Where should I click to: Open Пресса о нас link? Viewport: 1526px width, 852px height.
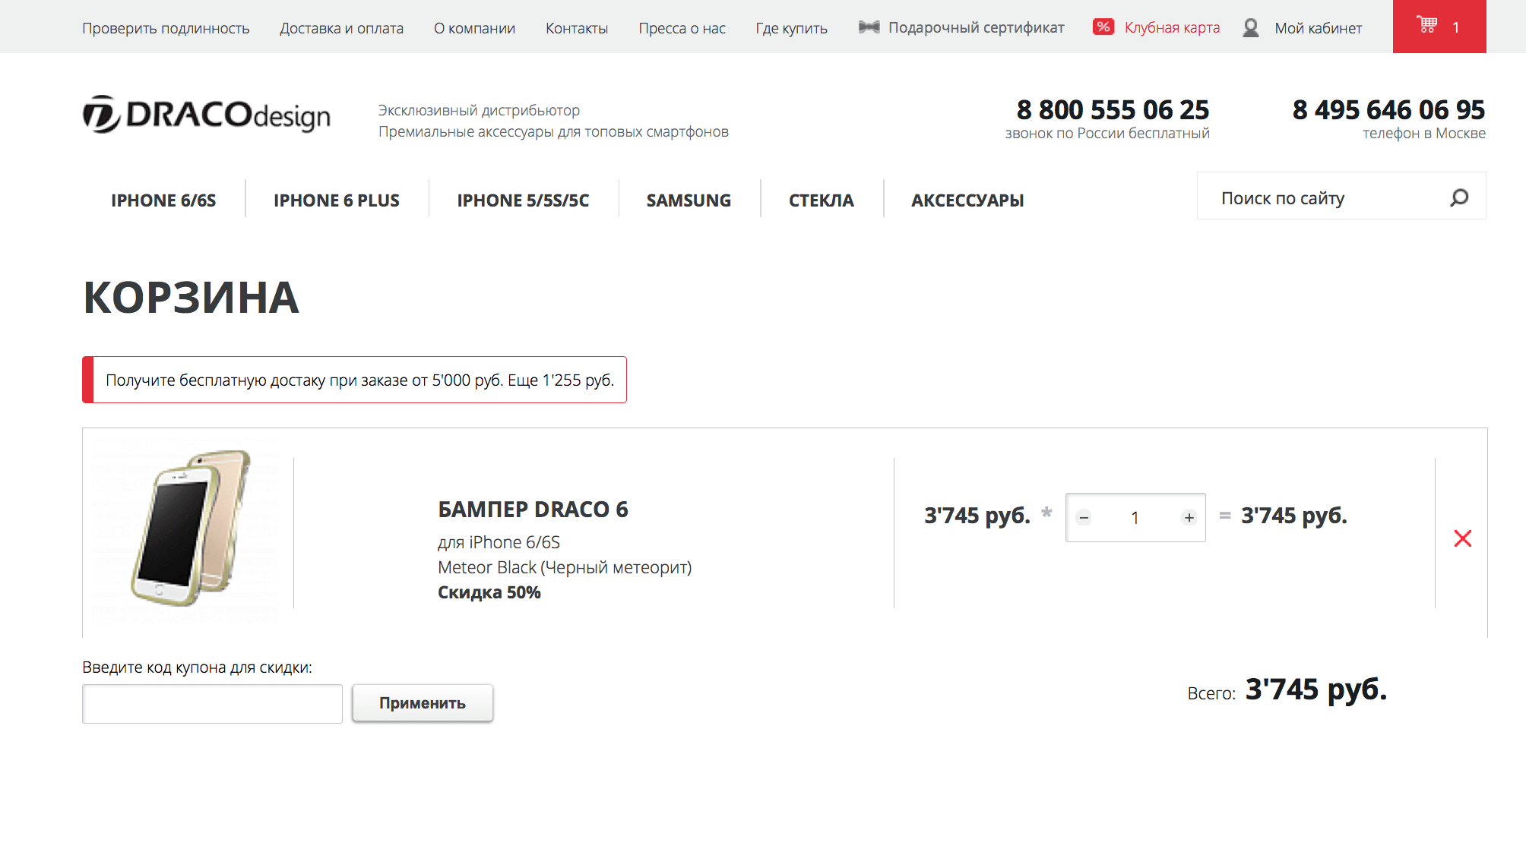coord(682,28)
